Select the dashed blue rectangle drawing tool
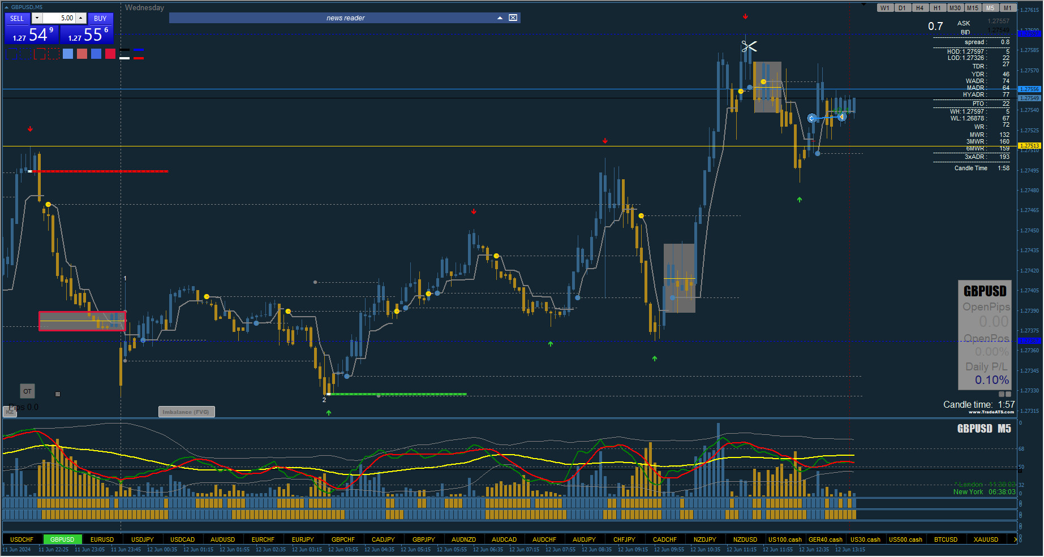This screenshot has width=1044, height=557. (x=25, y=54)
